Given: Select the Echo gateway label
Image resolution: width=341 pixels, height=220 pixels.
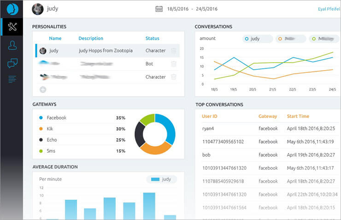Looking at the screenshot, I should (x=52, y=140).
